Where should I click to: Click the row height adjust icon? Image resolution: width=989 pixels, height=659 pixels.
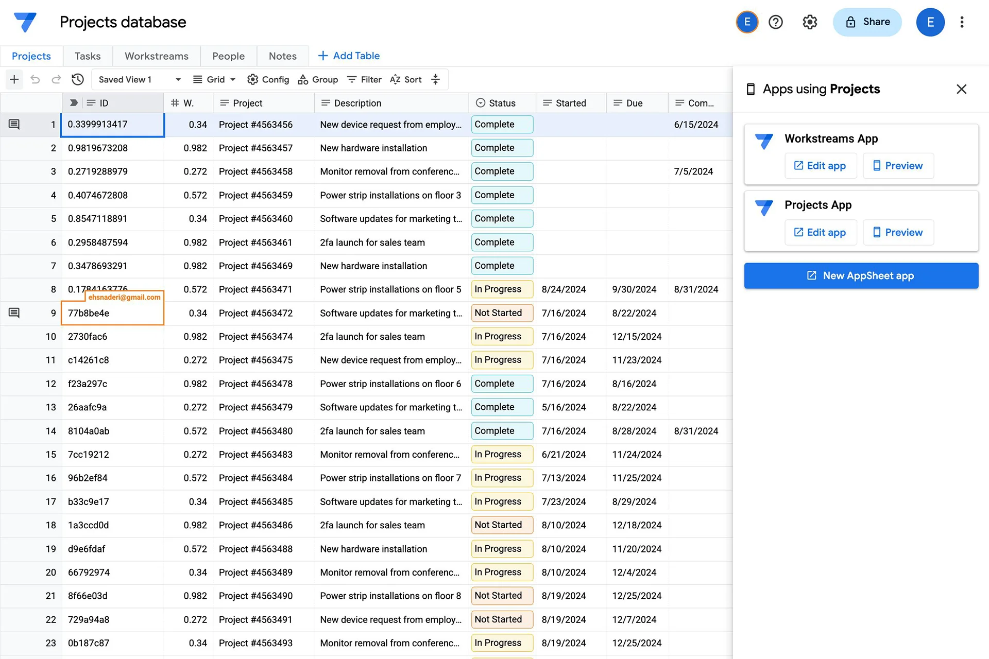[x=435, y=79]
